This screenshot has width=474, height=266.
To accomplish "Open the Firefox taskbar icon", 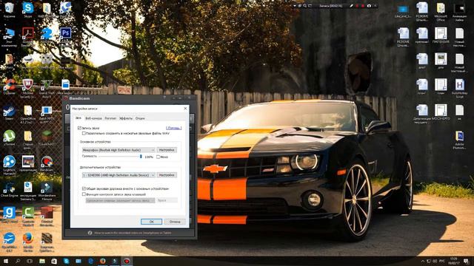I will [103, 261].
